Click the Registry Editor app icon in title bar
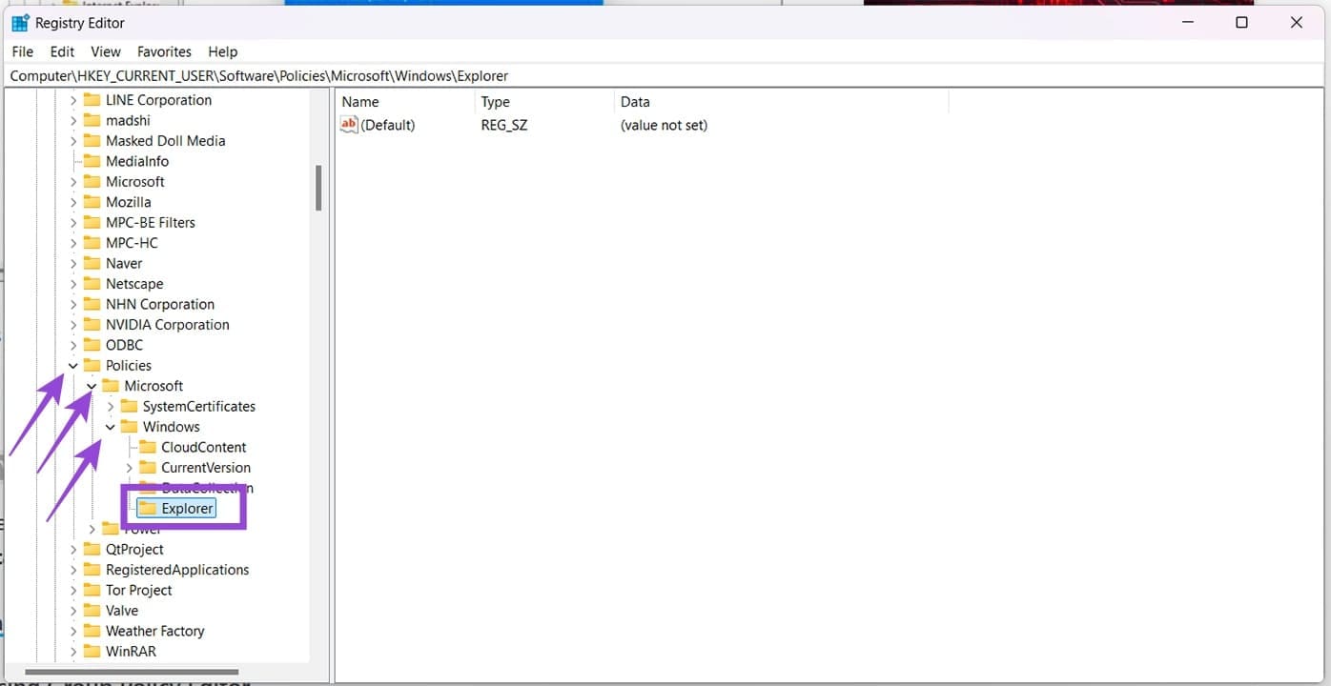Viewport: 1331px width, 686px height. pyautogui.click(x=20, y=23)
